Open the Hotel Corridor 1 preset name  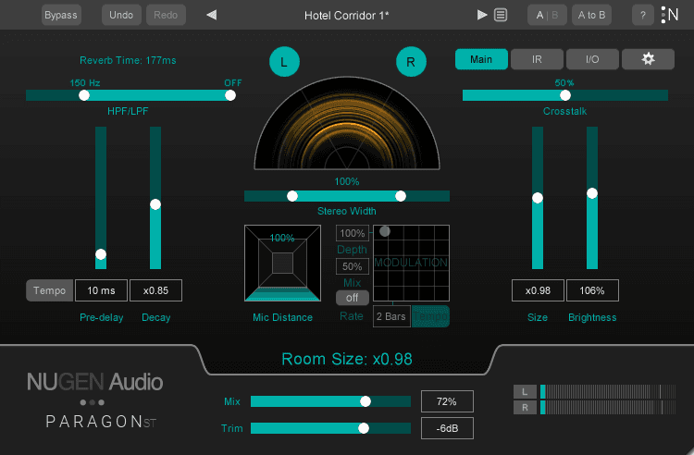(x=347, y=16)
